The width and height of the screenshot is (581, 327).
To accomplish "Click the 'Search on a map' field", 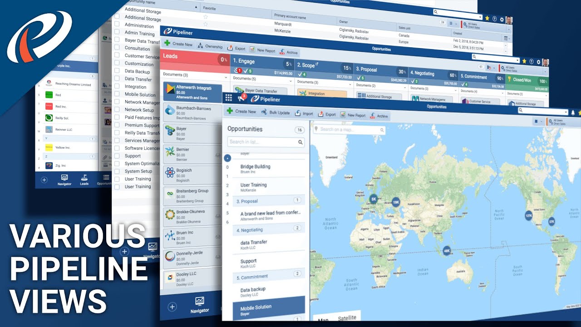I will tap(349, 129).
